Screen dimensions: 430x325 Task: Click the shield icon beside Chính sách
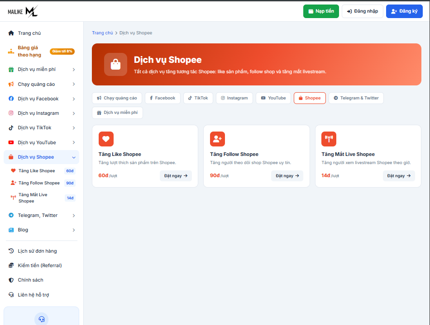pos(11,280)
